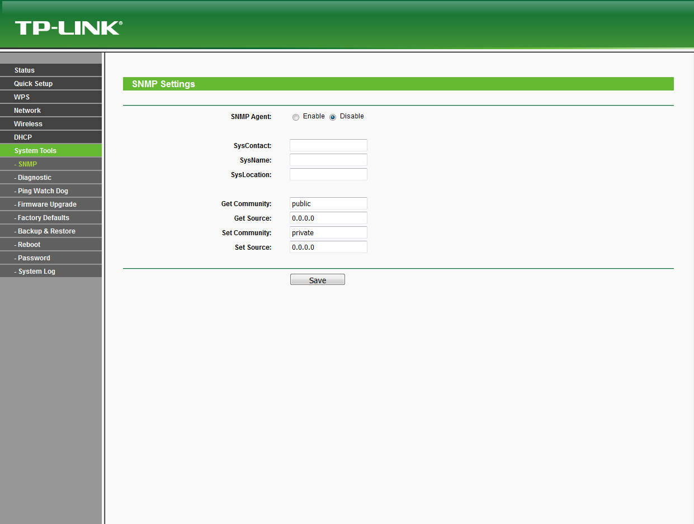Image resolution: width=694 pixels, height=524 pixels.
Task: Open the Diagnostic submenu
Action: (51, 177)
